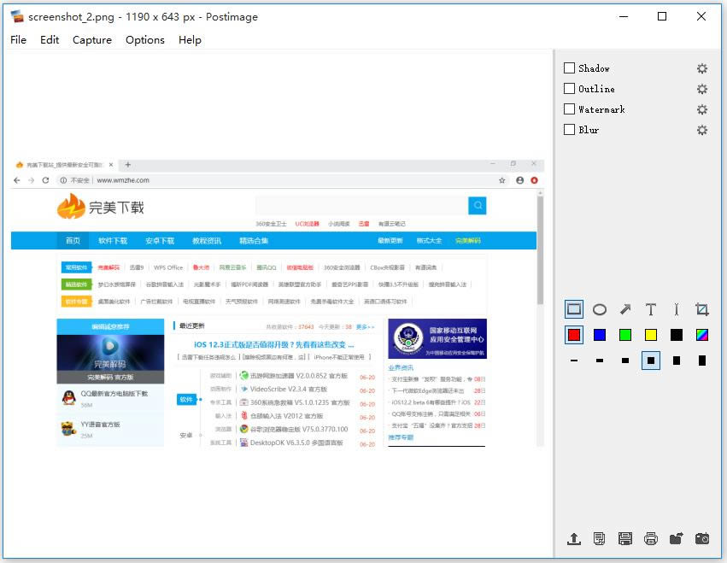Open Outline settings gear
Viewport: 727px width, 563px height.
tap(702, 89)
